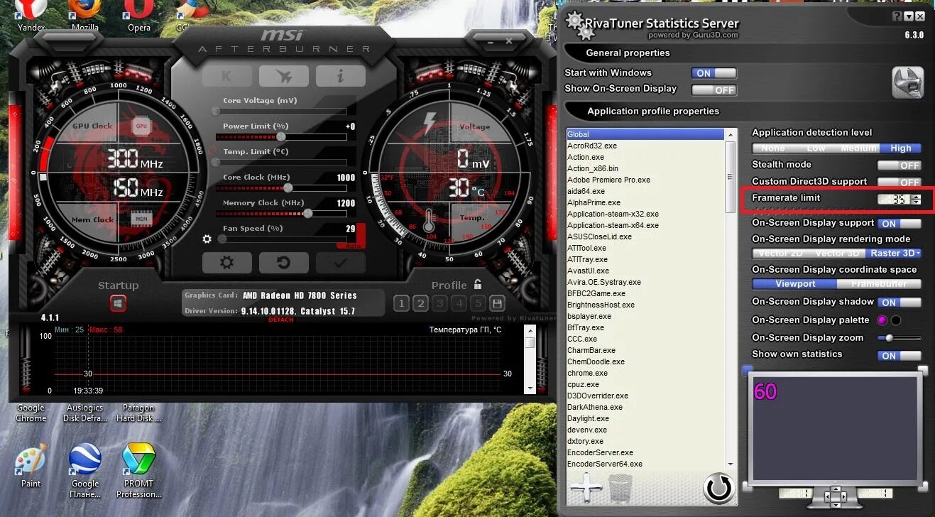Image resolution: width=935 pixels, height=517 pixels.
Task: Open fan speed user-define gear icon
Action: tap(207, 239)
